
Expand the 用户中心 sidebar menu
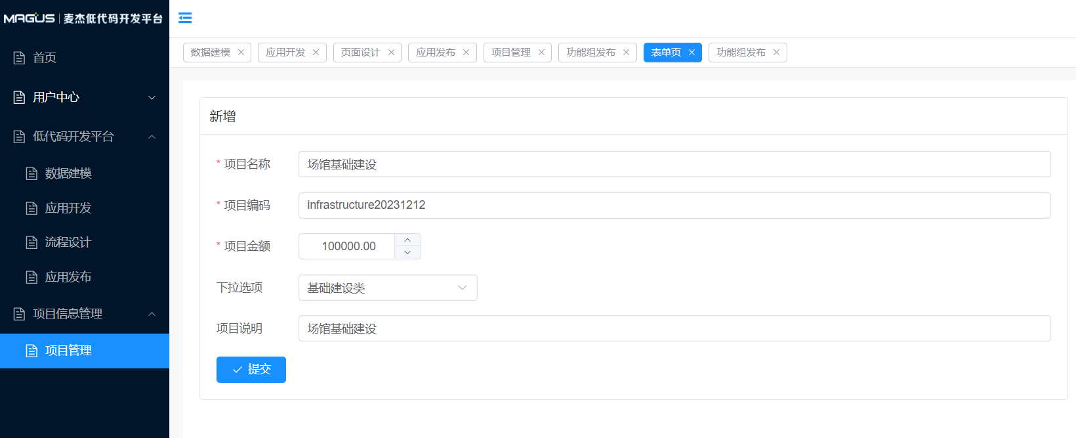click(85, 97)
